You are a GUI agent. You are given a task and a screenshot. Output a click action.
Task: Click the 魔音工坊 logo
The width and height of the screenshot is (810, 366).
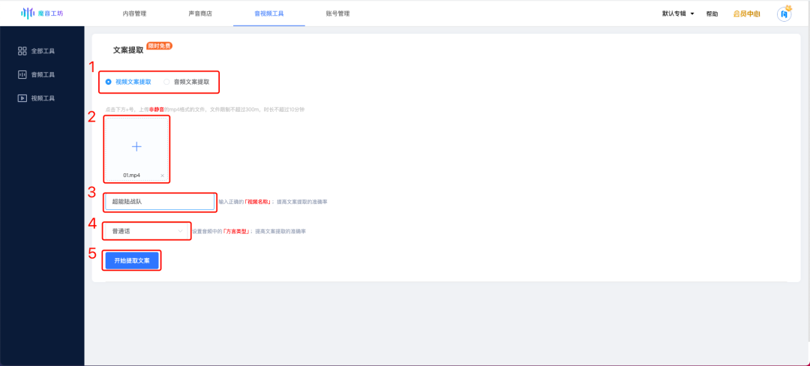pyautogui.click(x=42, y=13)
